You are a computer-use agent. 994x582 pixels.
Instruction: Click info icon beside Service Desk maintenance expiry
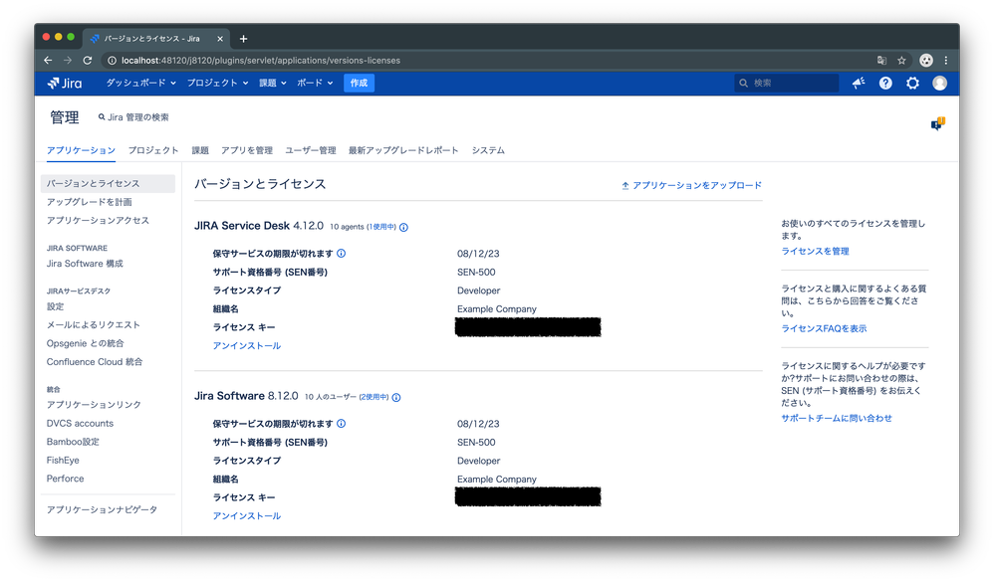point(341,254)
